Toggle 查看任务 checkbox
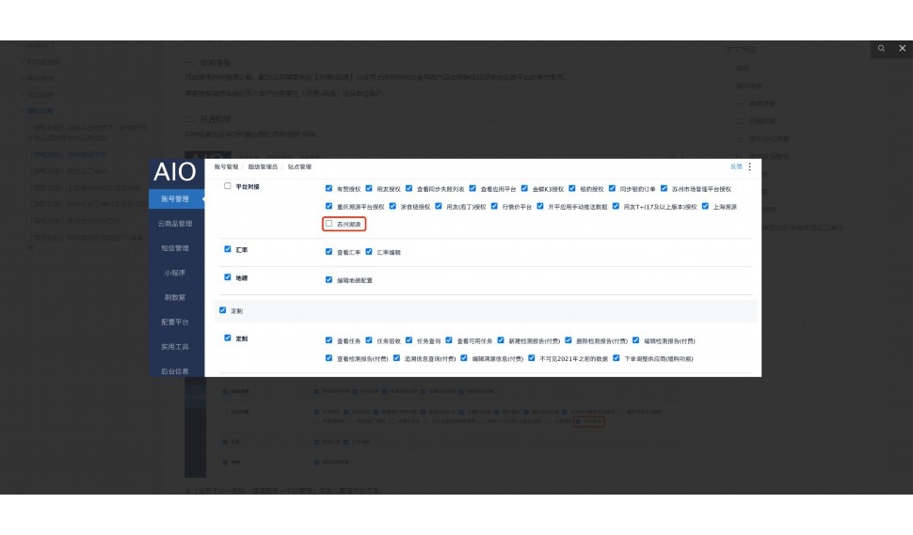Image resolution: width=913 pixels, height=535 pixels. 329,340
